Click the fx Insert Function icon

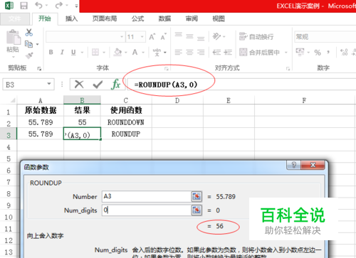(x=115, y=85)
